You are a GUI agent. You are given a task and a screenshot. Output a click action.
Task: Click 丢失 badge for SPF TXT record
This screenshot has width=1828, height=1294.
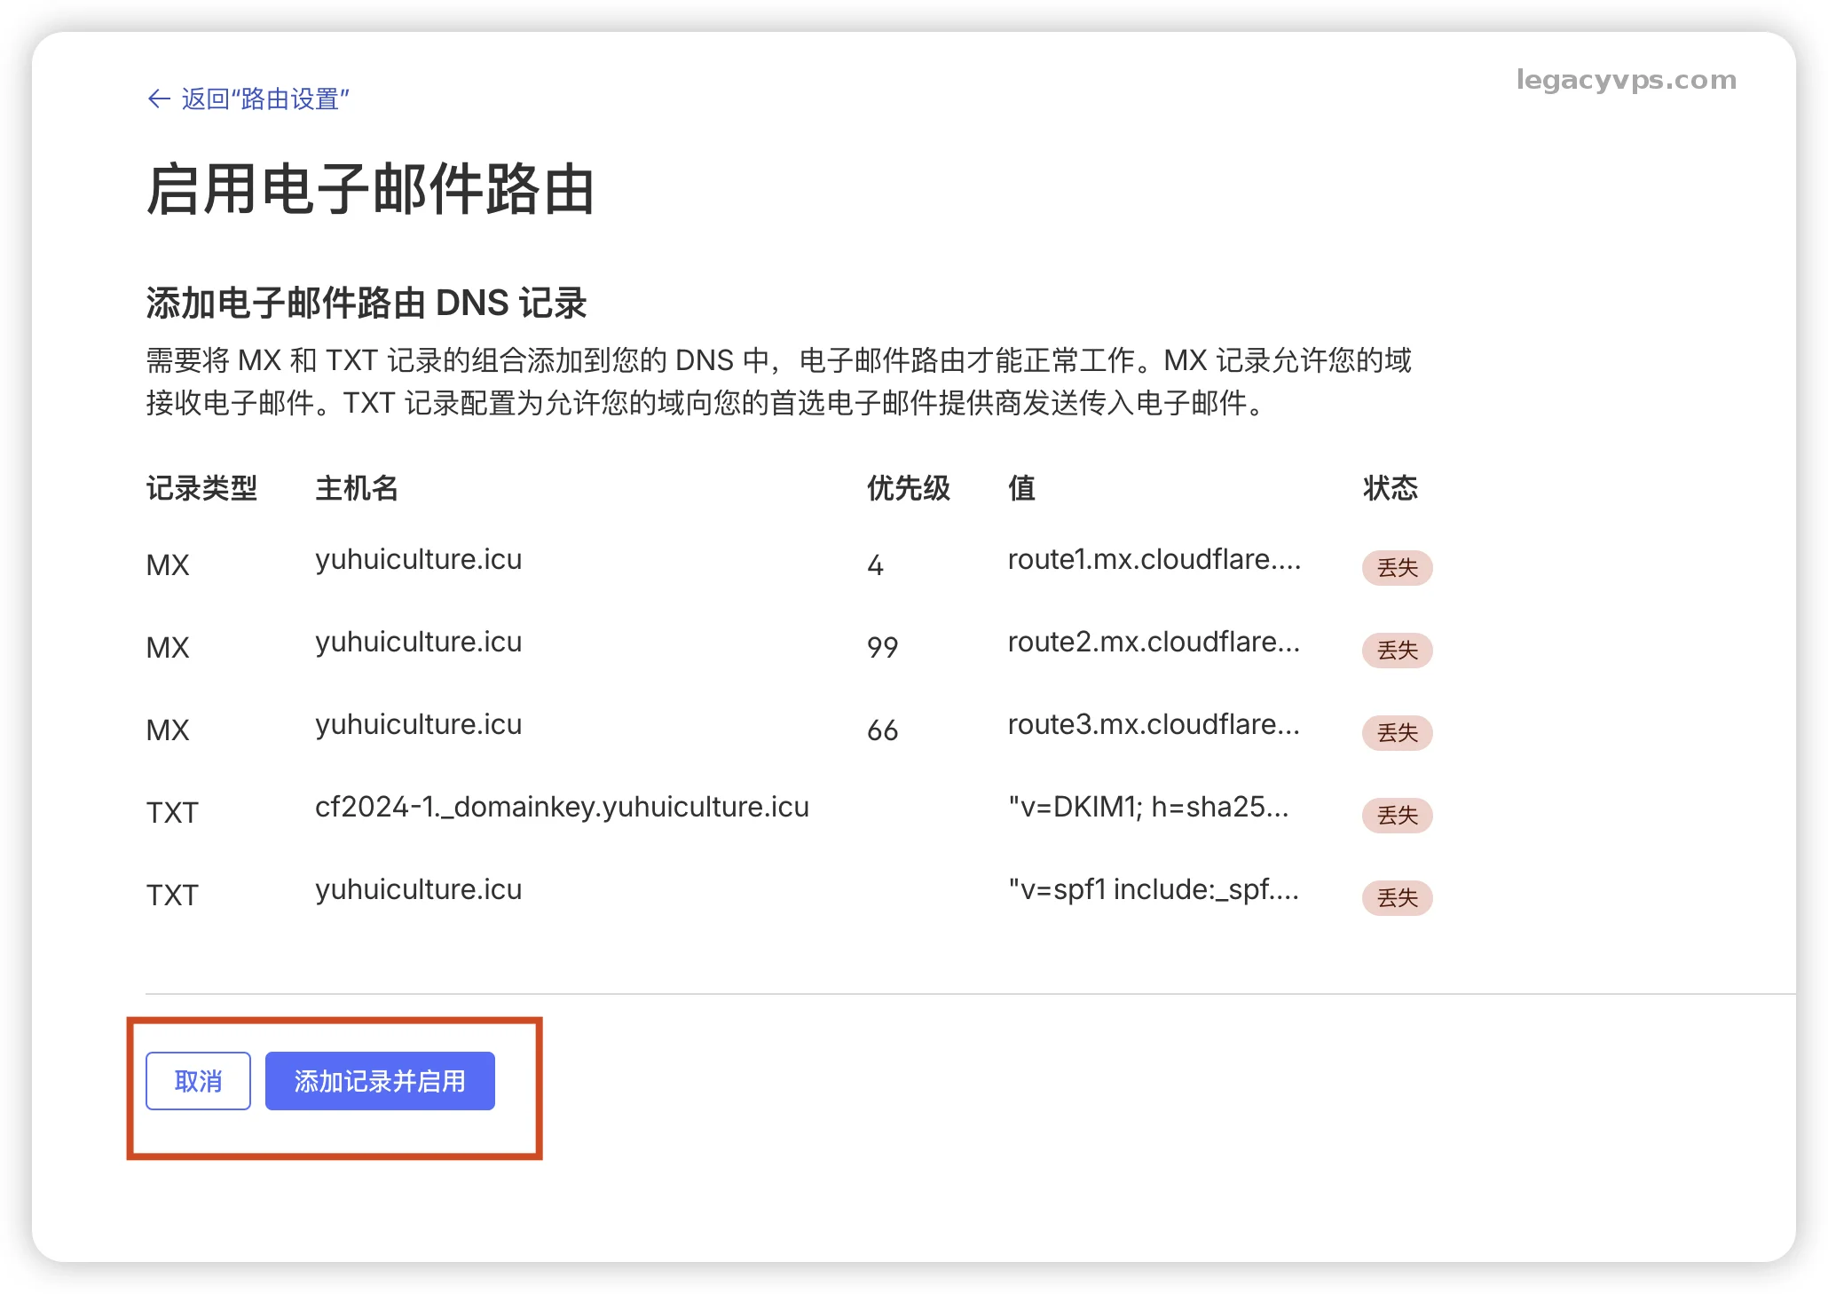coord(1397,897)
